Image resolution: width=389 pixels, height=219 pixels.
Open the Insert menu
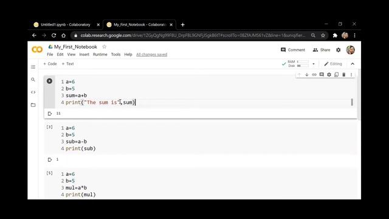click(x=84, y=54)
